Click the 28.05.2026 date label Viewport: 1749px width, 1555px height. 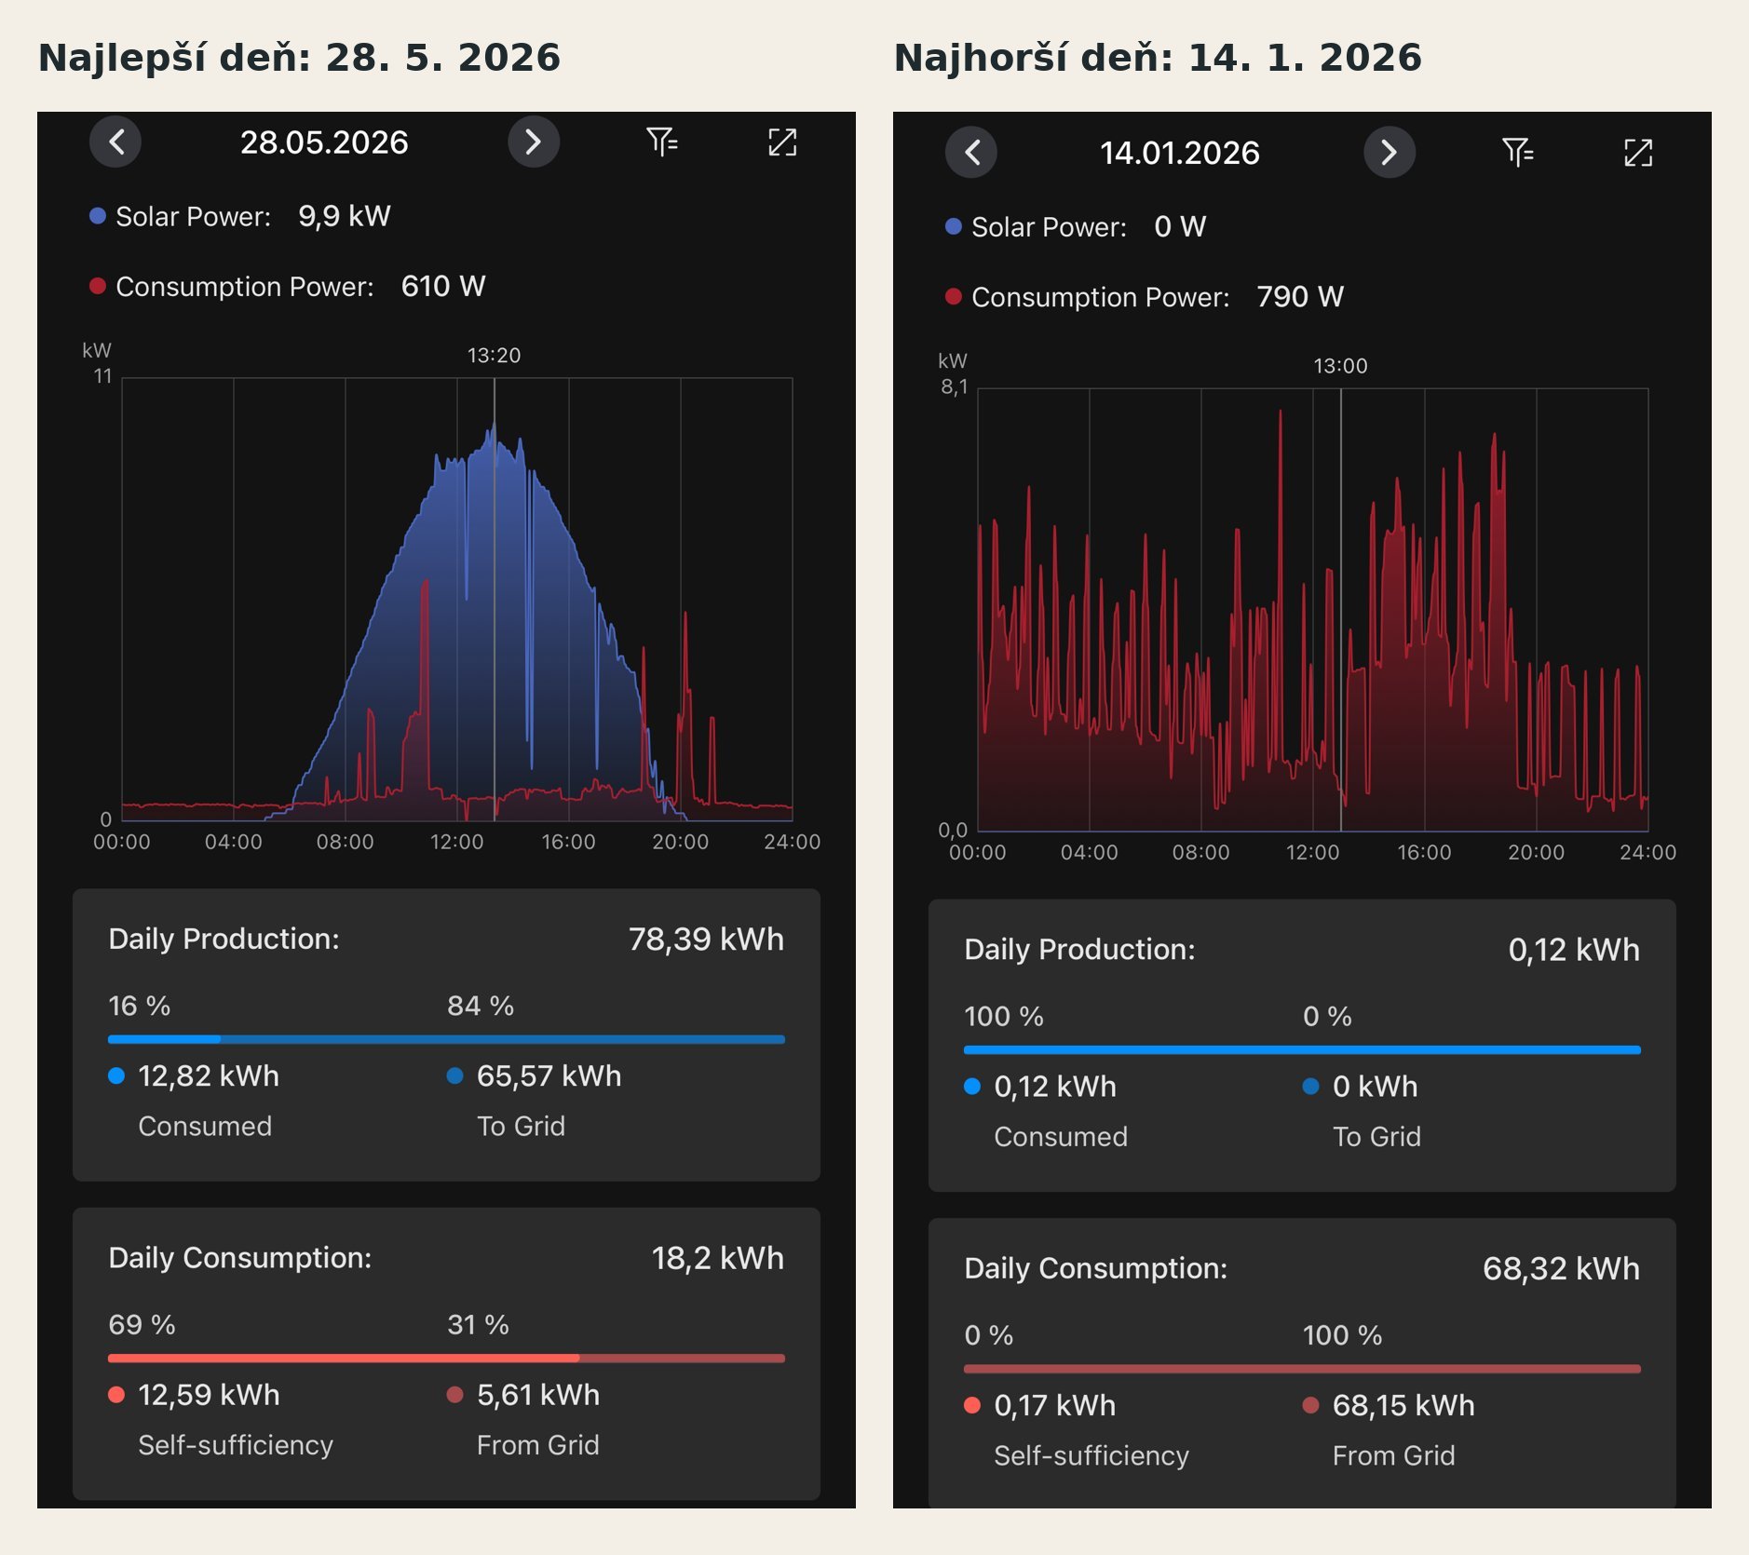point(324,142)
